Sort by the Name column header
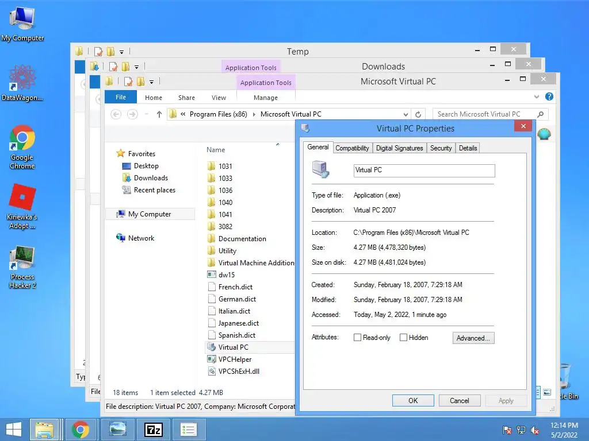 click(x=216, y=150)
